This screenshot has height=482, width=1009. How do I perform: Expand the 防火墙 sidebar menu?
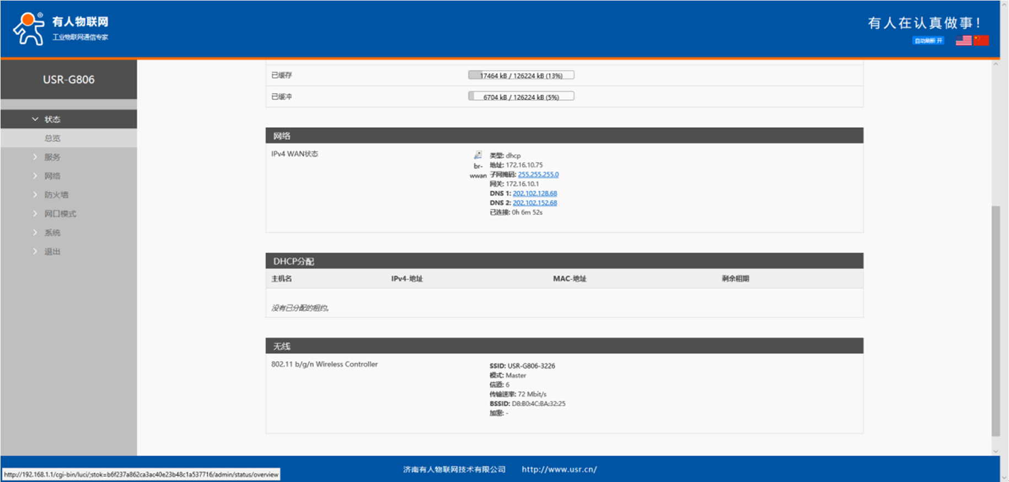56,194
